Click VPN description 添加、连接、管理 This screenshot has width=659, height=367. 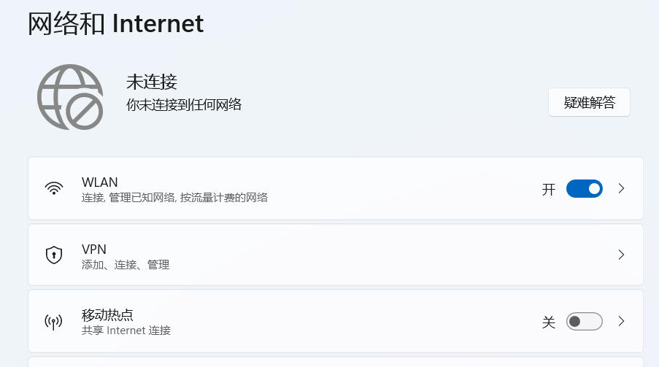[126, 265]
